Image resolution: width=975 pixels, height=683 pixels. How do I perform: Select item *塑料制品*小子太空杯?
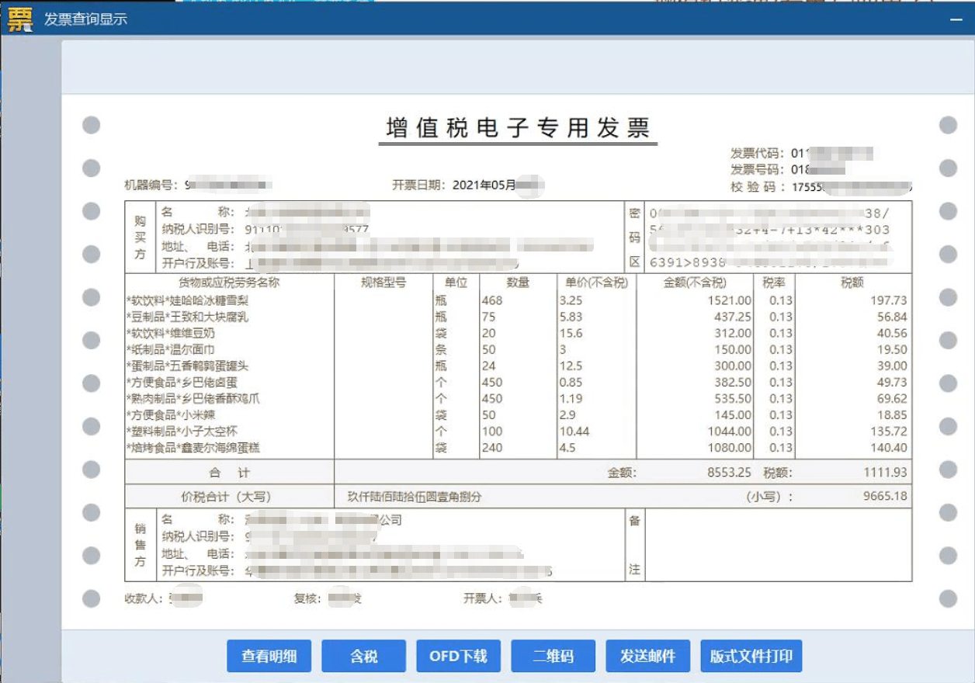182,431
